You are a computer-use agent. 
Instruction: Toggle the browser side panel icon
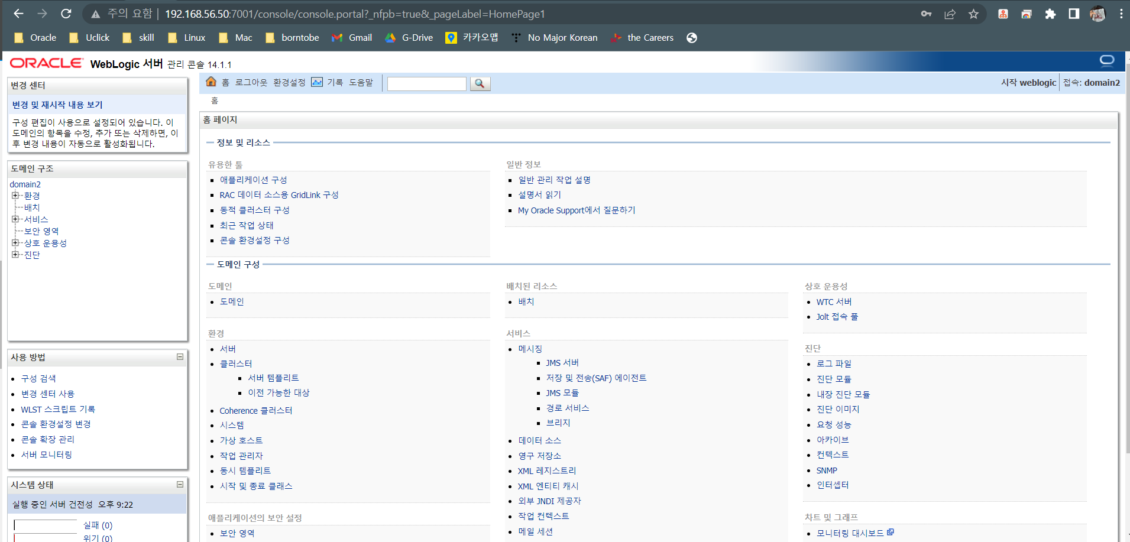[1074, 14]
